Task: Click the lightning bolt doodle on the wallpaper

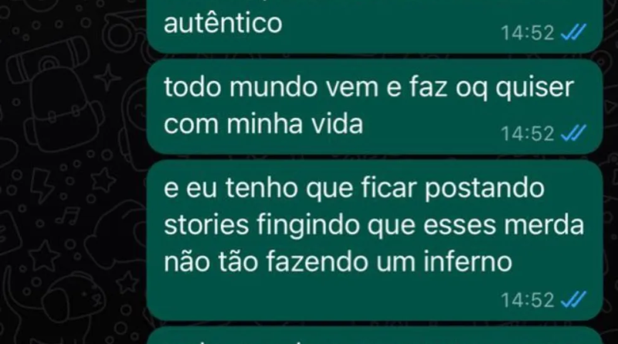Action: [42, 186]
